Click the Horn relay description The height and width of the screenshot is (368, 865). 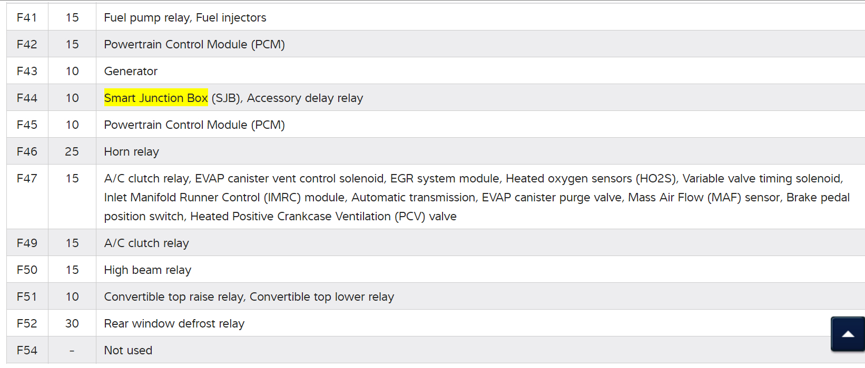click(x=131, y=151)
